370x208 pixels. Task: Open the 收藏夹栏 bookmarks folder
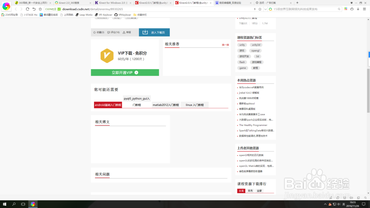coord(140,15)
